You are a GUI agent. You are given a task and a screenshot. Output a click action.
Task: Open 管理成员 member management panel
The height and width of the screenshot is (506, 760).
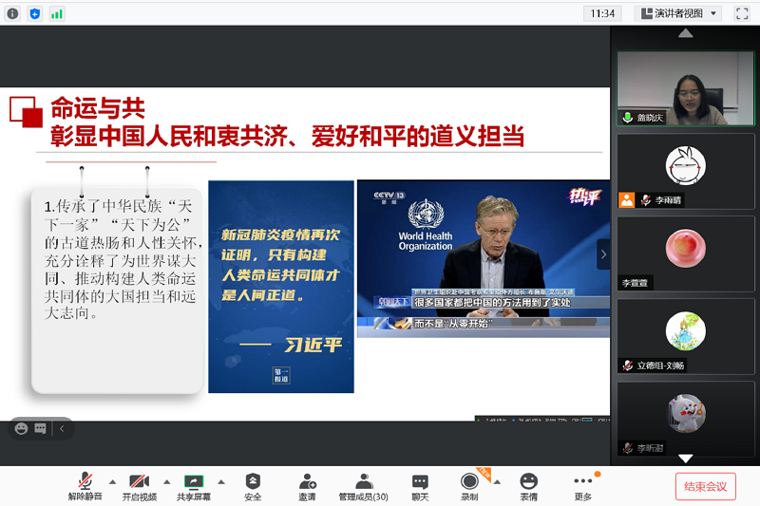pos(363,486)
